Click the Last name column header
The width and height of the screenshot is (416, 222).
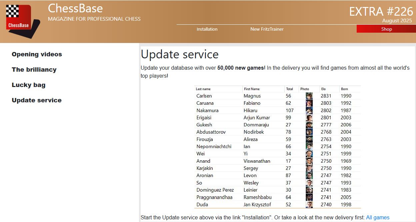click(x=203, y=89)
